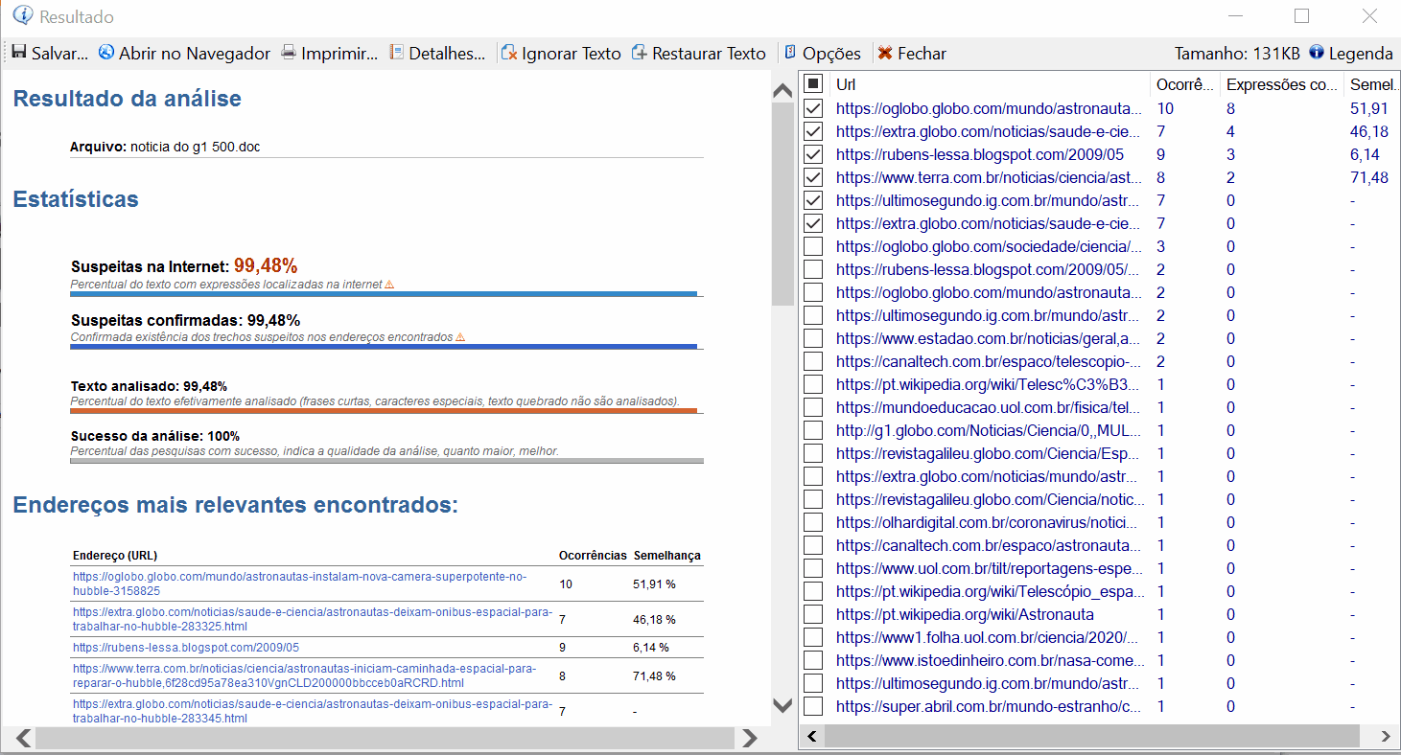Screen dimensions: 1401x755
Task: Toggle the select-all checkbox in Url header
Action: click(x=812, y=84)
